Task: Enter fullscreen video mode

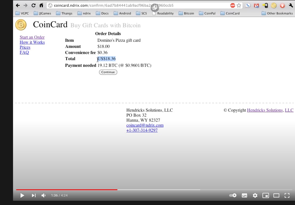Action: coord(287,195)
